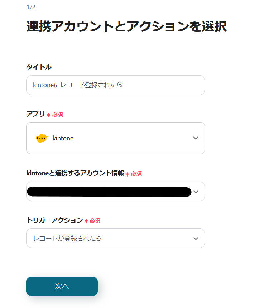Expand the アプリ dropdown showing kintone
260x308 pixels.
(115, 138)
